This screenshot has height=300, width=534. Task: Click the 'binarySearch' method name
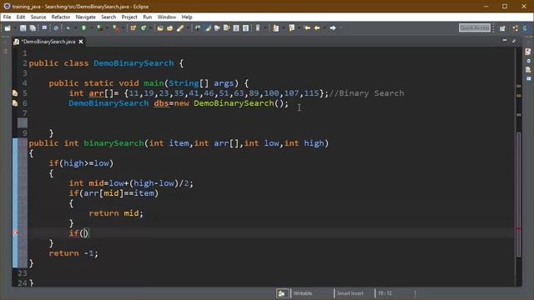[x=113, y=143]
